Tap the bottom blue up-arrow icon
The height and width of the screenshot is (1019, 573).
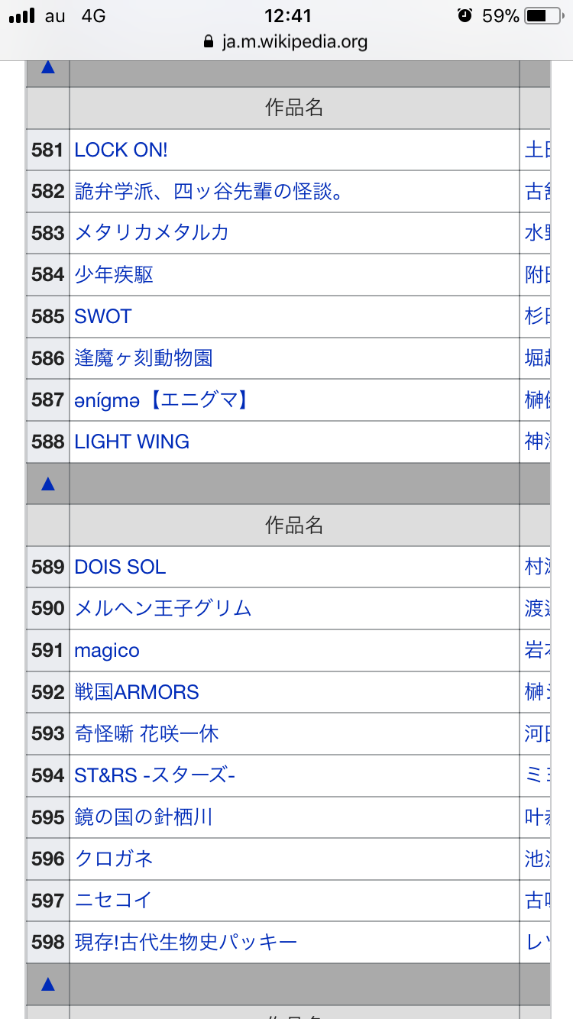click(x=47, y=984)
